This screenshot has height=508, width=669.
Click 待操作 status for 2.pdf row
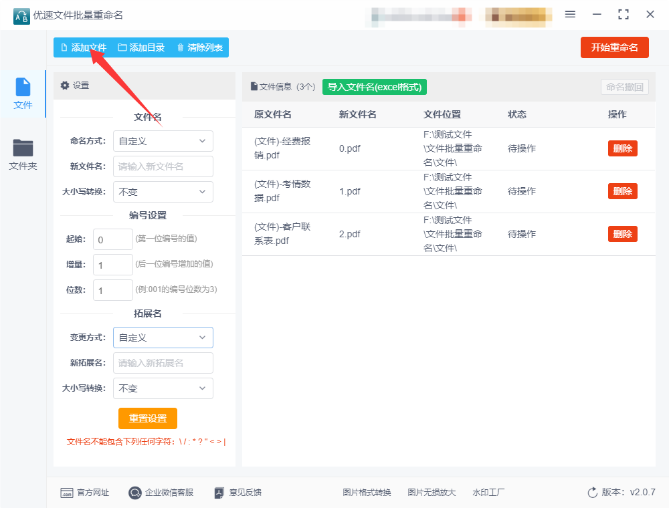point(521,234)
